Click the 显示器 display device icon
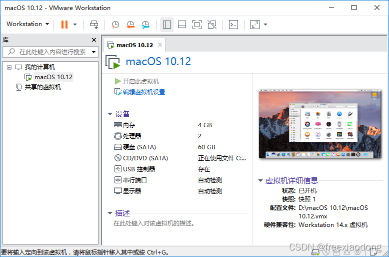 (x=117, y=191)
